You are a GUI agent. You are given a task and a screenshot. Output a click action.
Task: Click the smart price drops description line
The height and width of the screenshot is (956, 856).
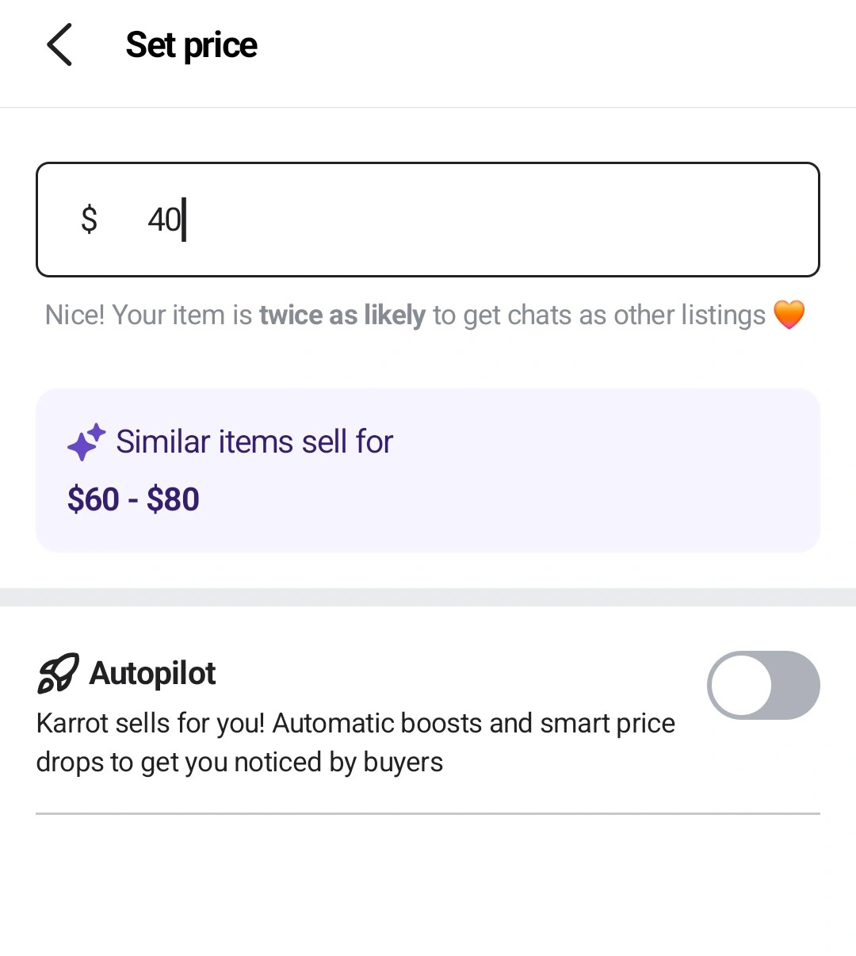239,762
